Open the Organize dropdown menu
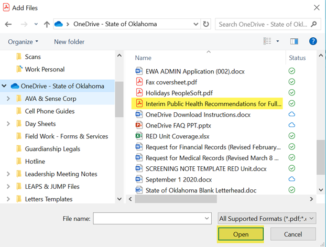 [23, 41]
